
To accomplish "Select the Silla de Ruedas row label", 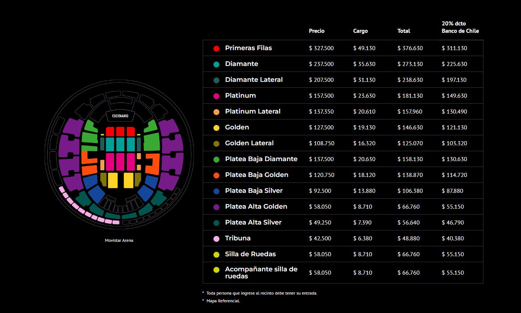I will [250, 254].
